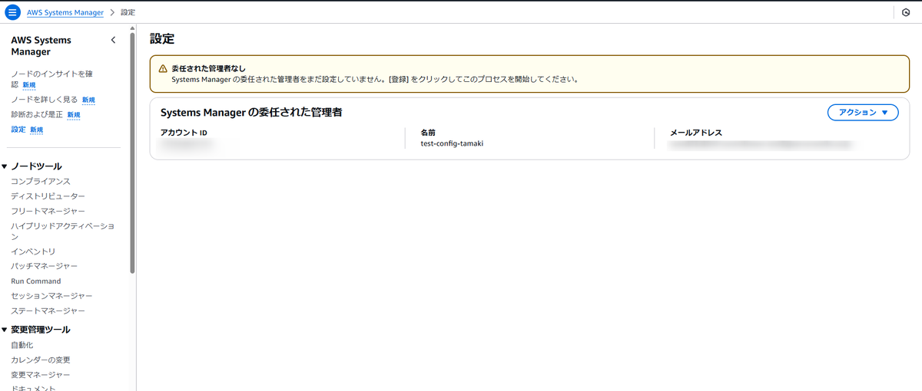This screenshot has width=922, height=391.
Task: Click the sidebar vertical scrollbar
Action: point(133,153)
